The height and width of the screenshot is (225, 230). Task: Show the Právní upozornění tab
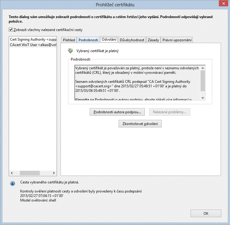pos(177,40)
